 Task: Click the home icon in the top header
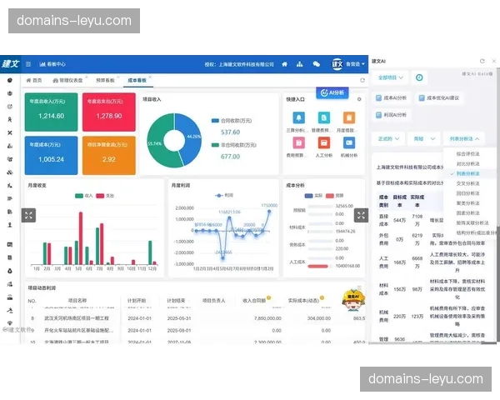click(x=284, y=63)
